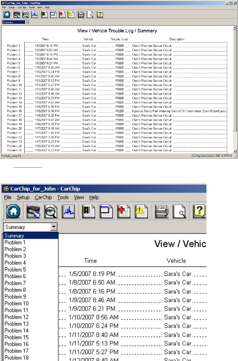Click 1/18/2007 8:43 AM time entry
238x361 pixels.
click(47, 146)
